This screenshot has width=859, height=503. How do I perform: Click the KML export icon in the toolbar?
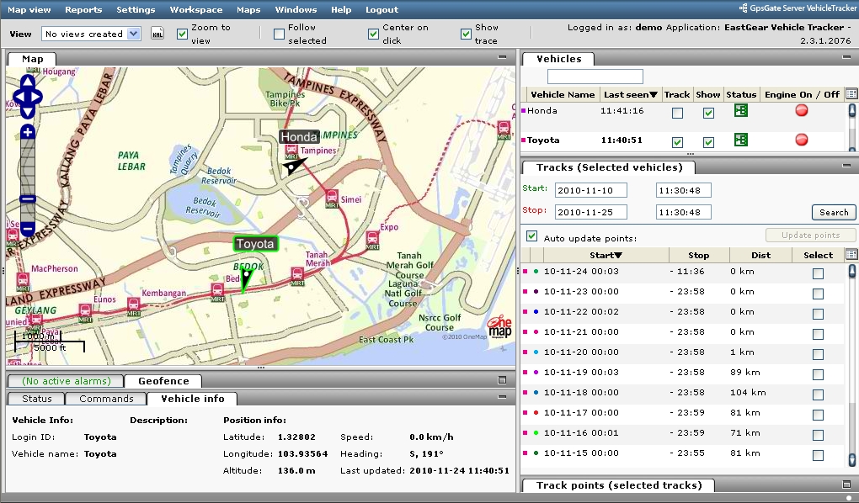157,32
